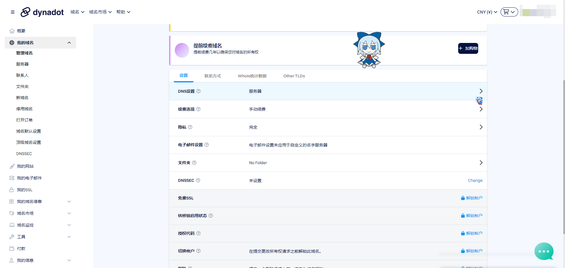The width and height of the screenshot is (565, 268).
Task: Click the Dynadot logo
Action: tap(42, 12)
